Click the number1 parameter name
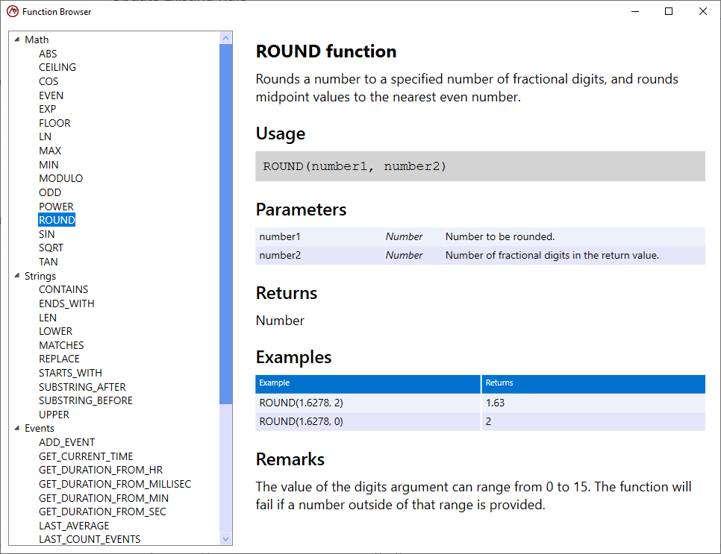 (x=280, y=236)
